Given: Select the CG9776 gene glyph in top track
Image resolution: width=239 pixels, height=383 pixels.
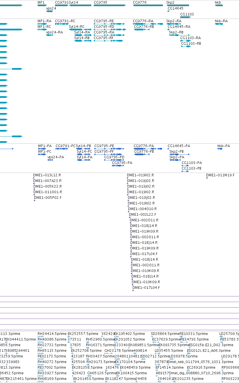Looking at the screenshot, I should click(x=148, y=5).
